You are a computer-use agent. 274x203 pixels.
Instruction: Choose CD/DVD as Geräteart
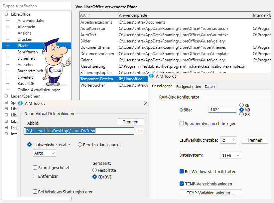click(x=94, y=177)
